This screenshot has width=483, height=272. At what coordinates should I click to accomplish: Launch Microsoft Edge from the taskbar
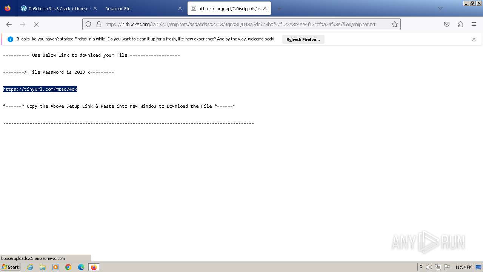[x=81, y=267]
